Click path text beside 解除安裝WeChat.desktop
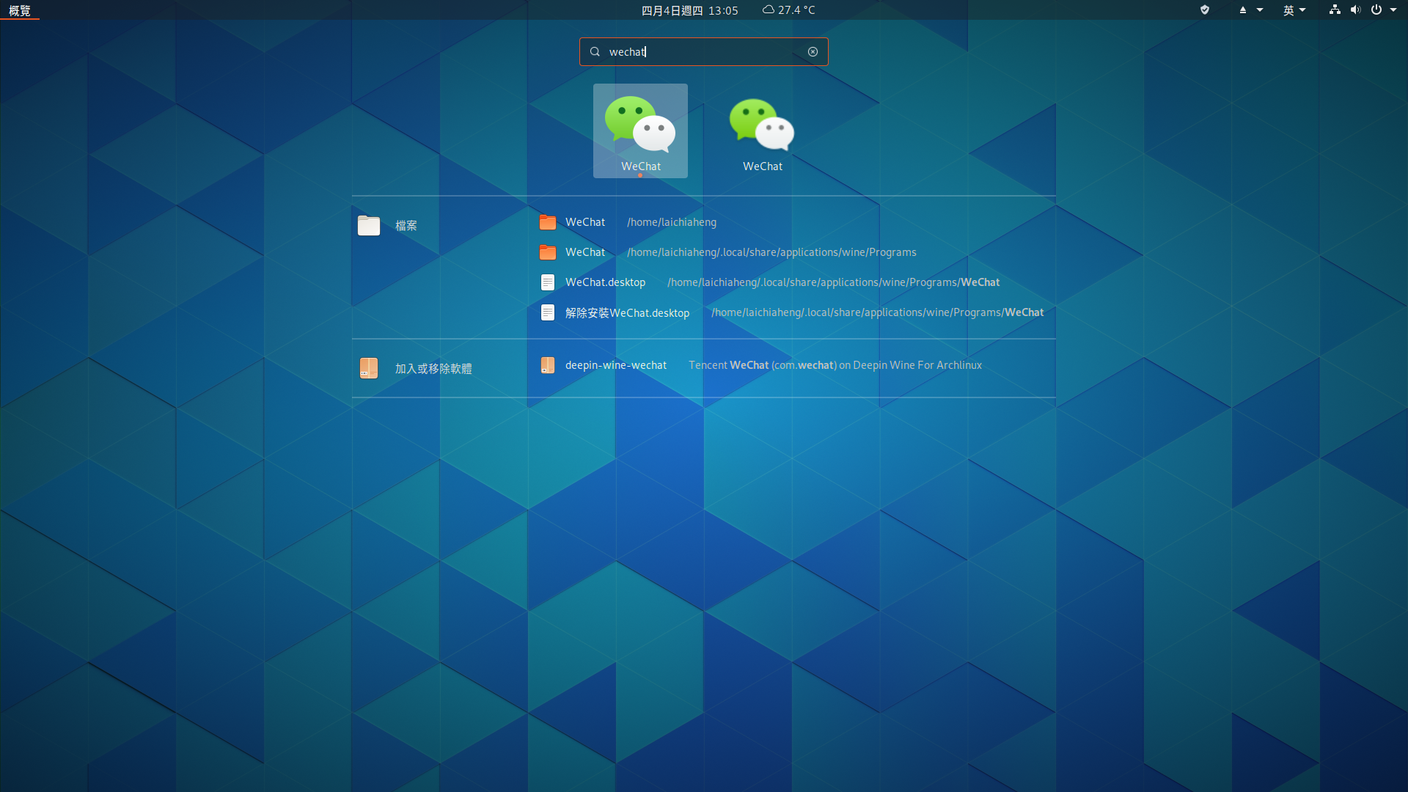The width and height of the screenshot is (1408, 792). [878, 312]
